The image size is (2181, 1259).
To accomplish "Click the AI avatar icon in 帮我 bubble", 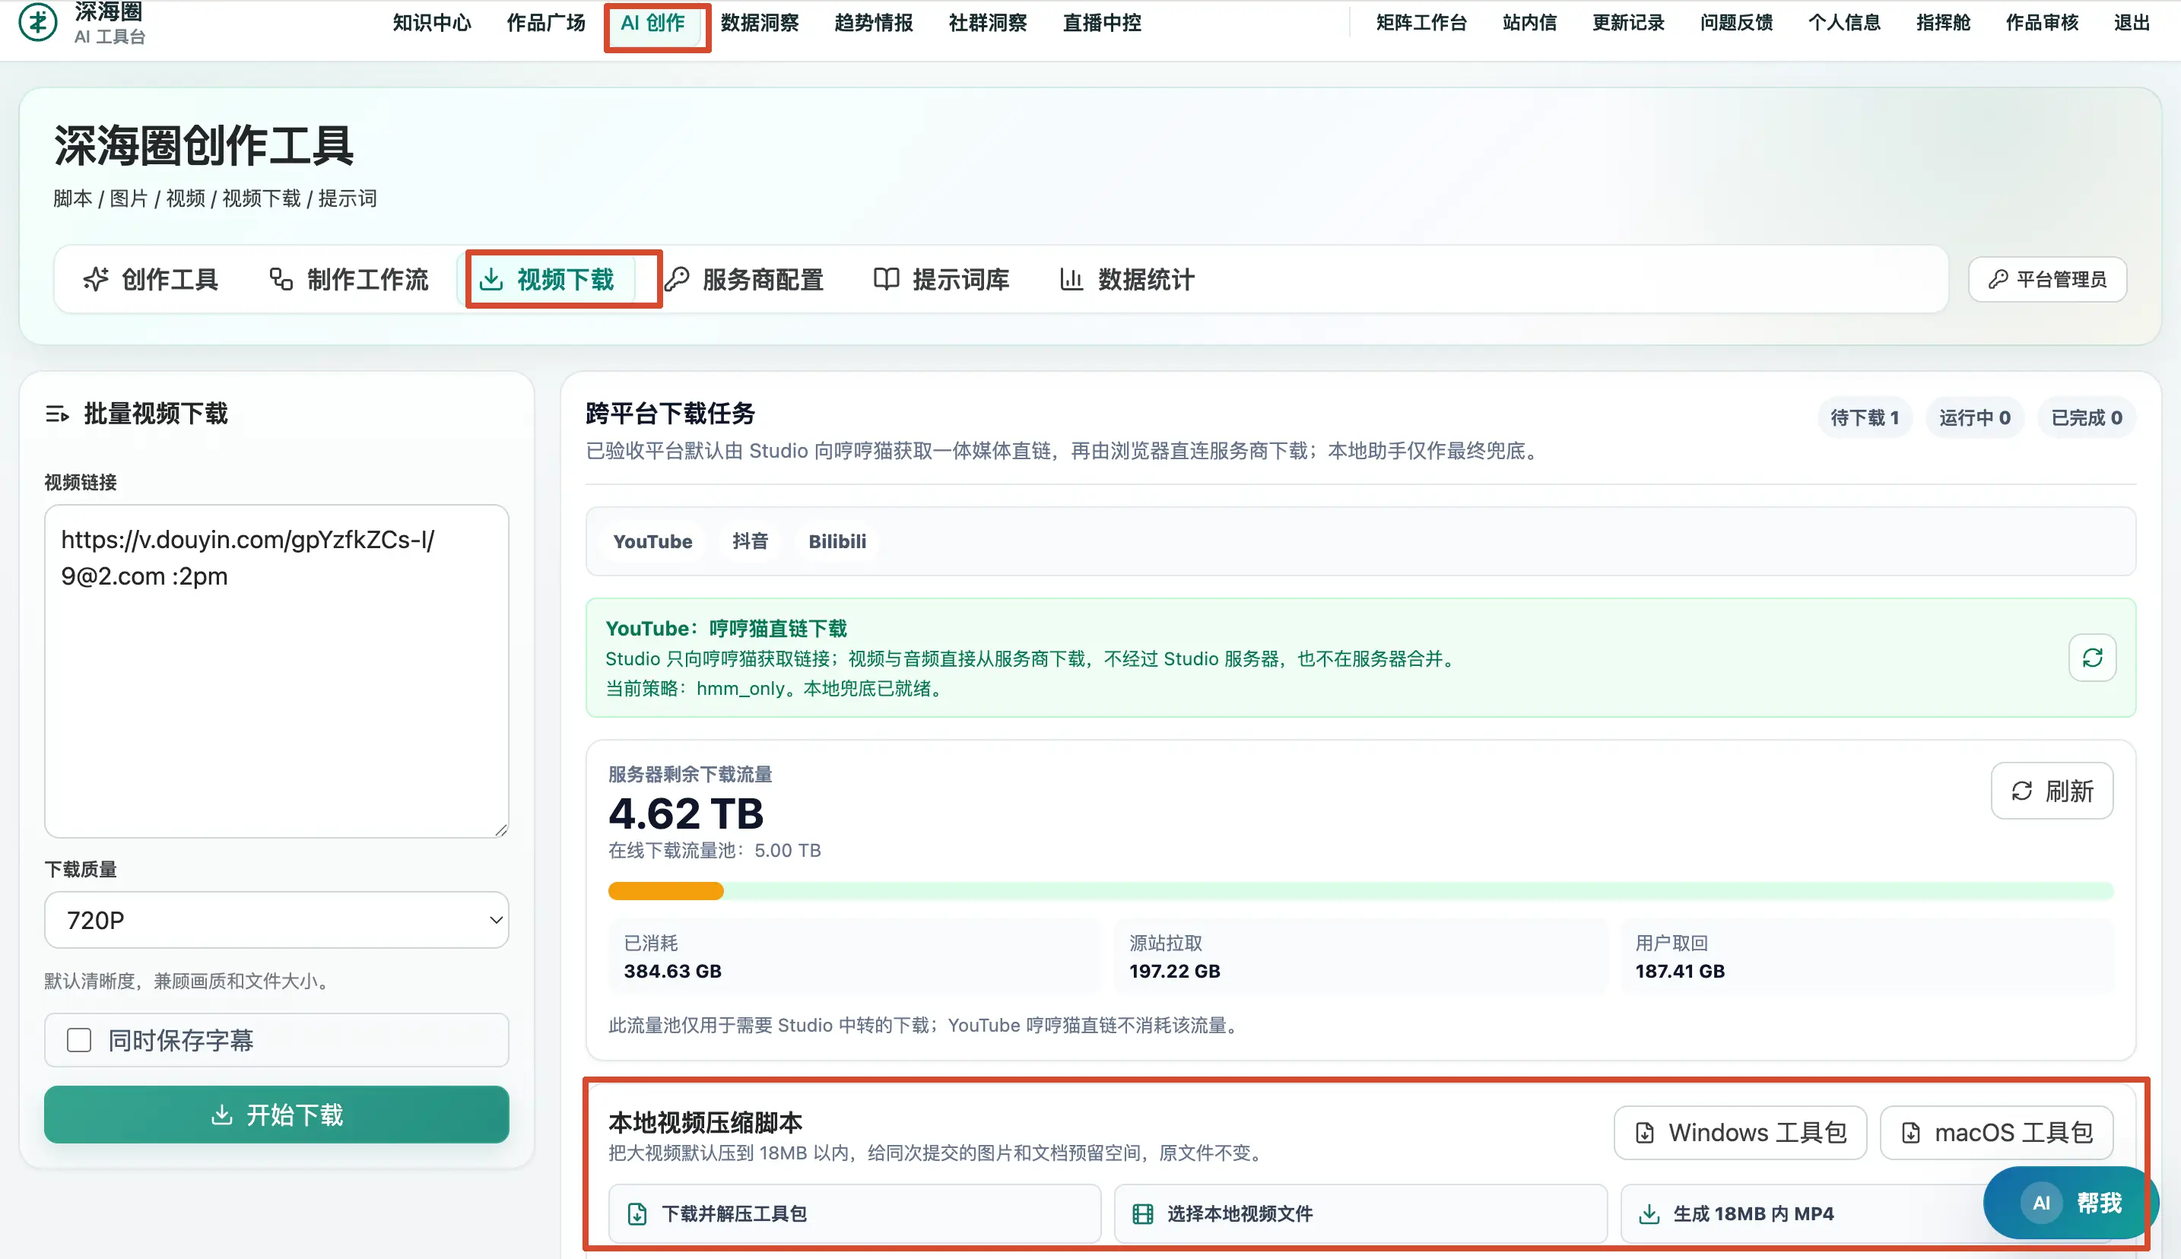I will point(2042,1203).
